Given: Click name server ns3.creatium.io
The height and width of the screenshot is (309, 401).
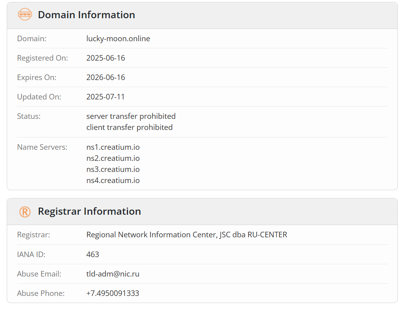Looking at the screenshot, I should tap(113, 169).
